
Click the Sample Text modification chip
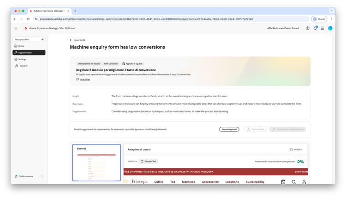[x=148, y=161]
